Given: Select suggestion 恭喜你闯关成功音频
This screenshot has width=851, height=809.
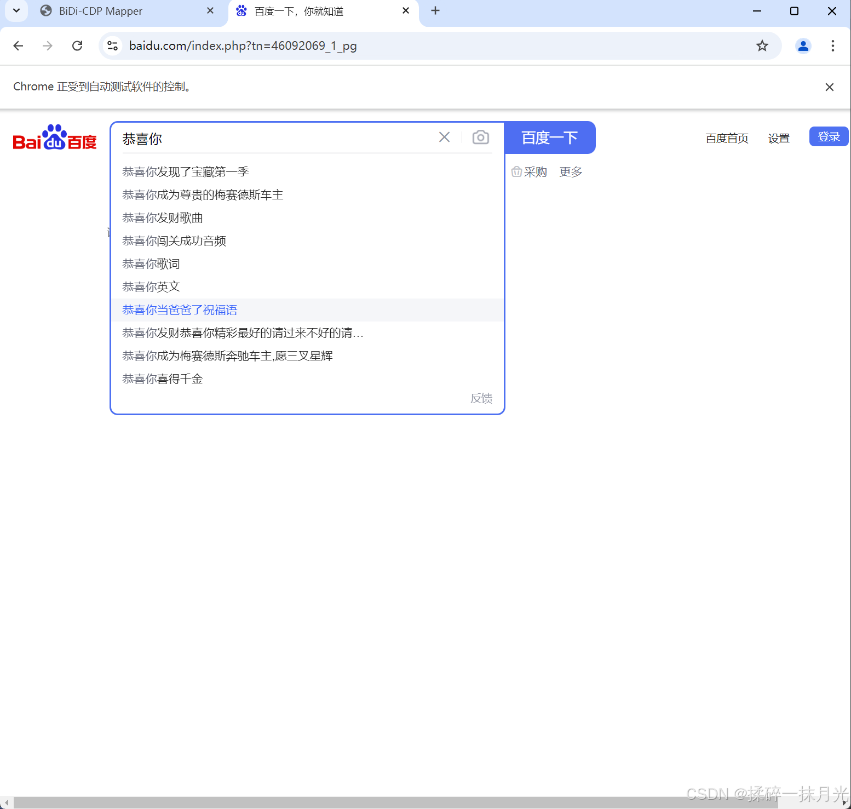Looking at the screenshot, I should point(307,241).
